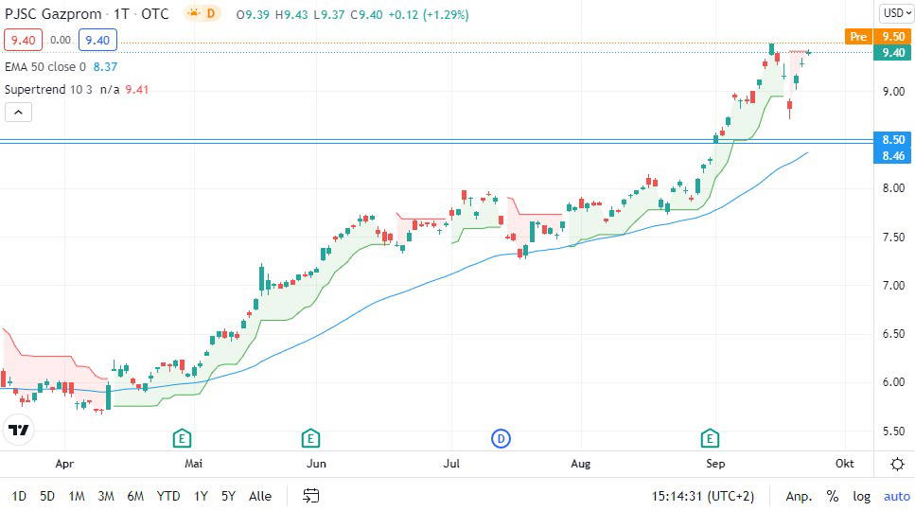The image size is (915, 511).
Task: Select the 1Y time range
Action: [x=201, y=497]
